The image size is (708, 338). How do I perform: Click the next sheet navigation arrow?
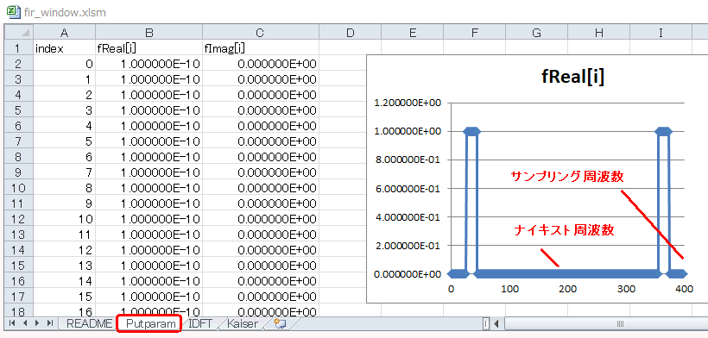36,323
